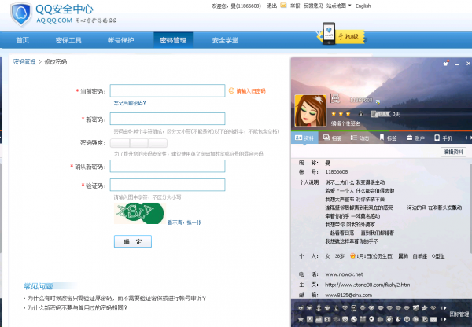Switch to the 账户 profile tab
The image size is (472, 327).
[415, 138]
